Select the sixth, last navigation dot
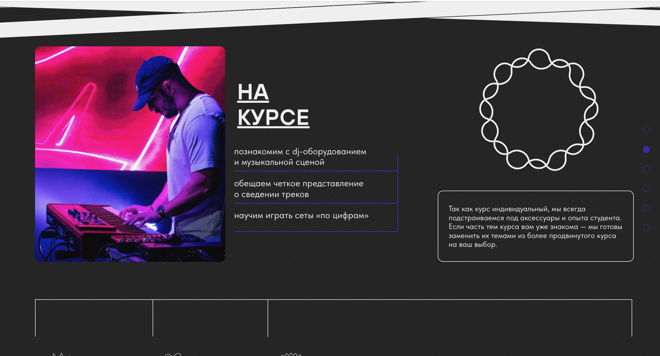The height and width of the screenshot is (356, 660). pyautogui.click(x=646, y=228)
